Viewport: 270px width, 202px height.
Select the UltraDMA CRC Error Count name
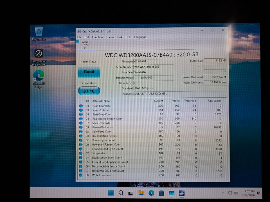point(108,171)
